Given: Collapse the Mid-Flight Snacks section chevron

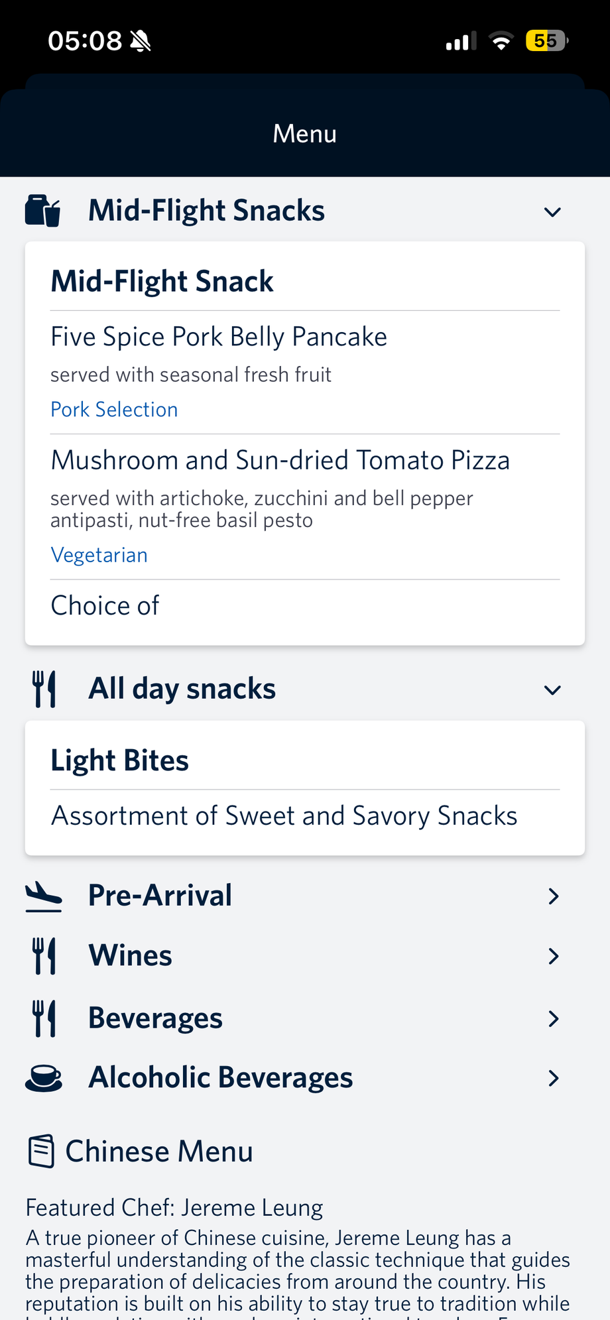Looking at the screenshot, I should pos(552,212).
